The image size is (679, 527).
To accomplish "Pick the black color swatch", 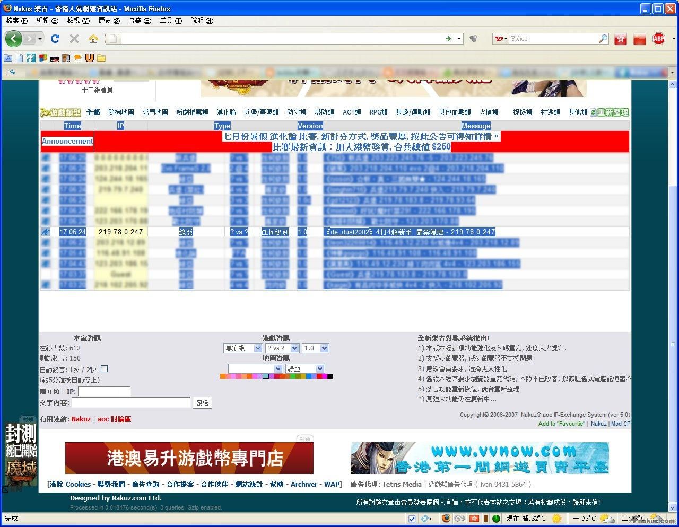I will [330, 376].
